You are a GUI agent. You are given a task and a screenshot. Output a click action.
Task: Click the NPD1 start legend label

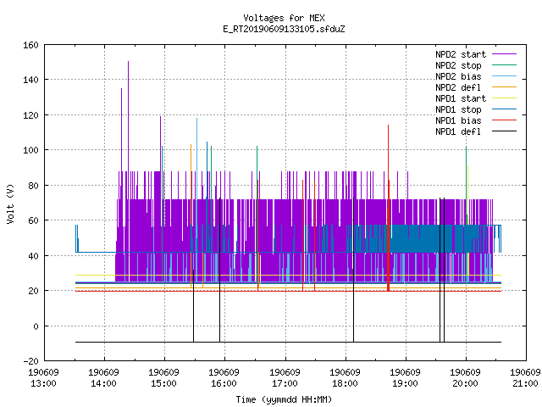461,98
